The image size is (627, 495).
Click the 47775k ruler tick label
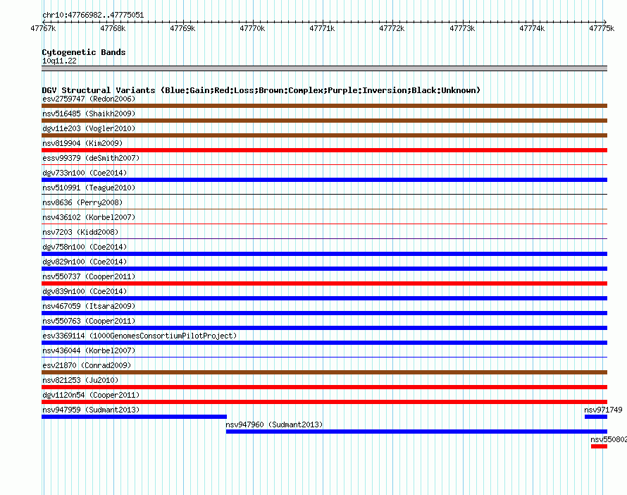point(602,28)
